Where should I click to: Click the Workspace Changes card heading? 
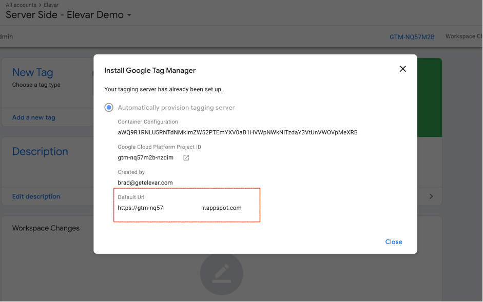pos(46,228)
